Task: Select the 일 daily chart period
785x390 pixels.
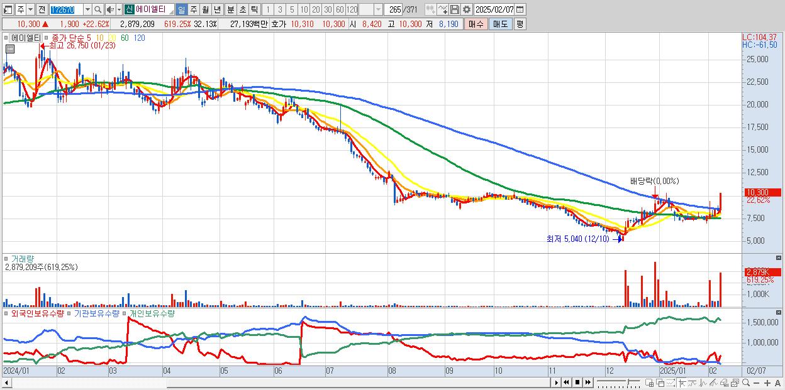Action: tap(181, 9)
